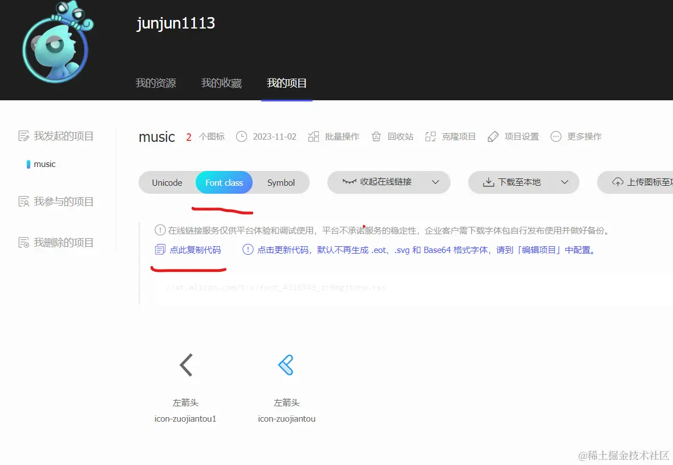Click the info icon before 在线链接服务 notice
The width and height of the screenshot is (673, 465).
pos(160,230)
